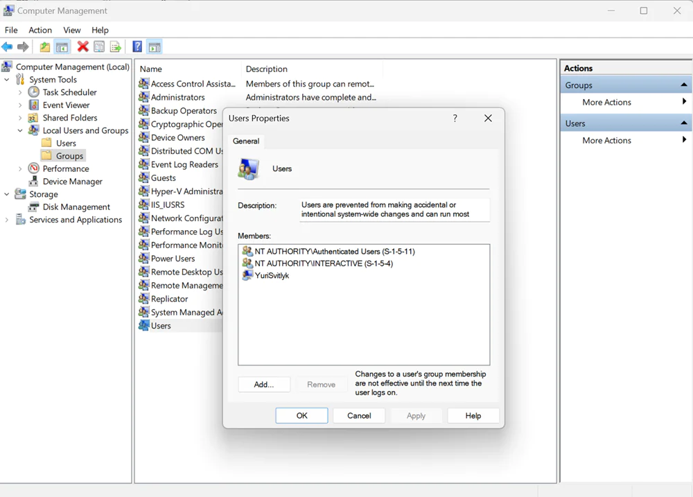The image size is (693, 497).
Task: Select the Event Log Readers group row
Action: (x=180, y=164)
